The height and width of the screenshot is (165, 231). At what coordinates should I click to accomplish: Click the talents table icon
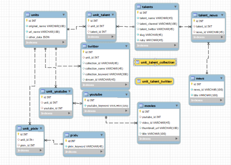tap(139, 7)
